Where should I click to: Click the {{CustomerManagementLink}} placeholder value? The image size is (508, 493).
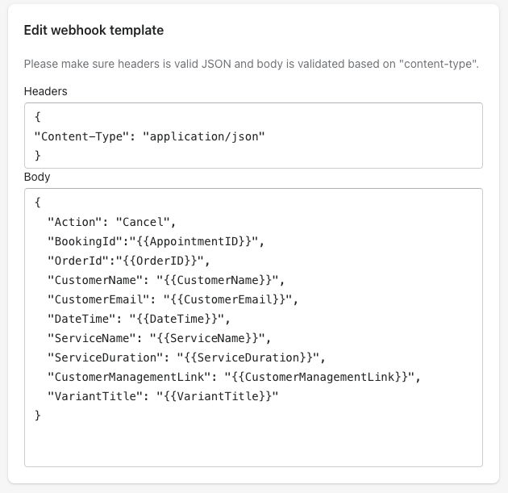[x=320, y=377]
